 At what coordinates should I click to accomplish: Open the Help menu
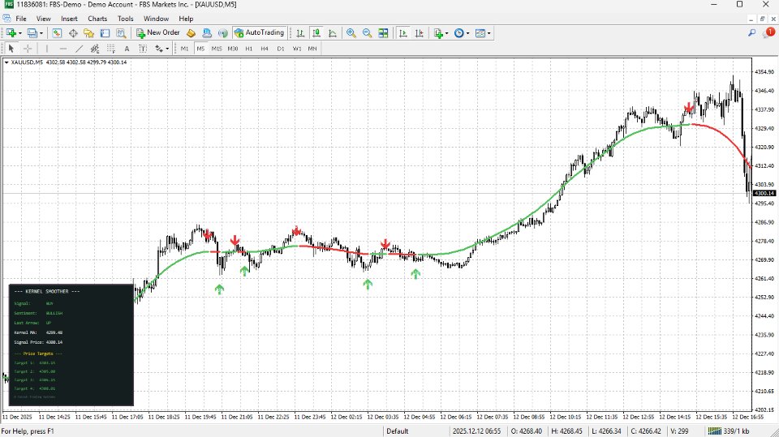click(186, 19)
